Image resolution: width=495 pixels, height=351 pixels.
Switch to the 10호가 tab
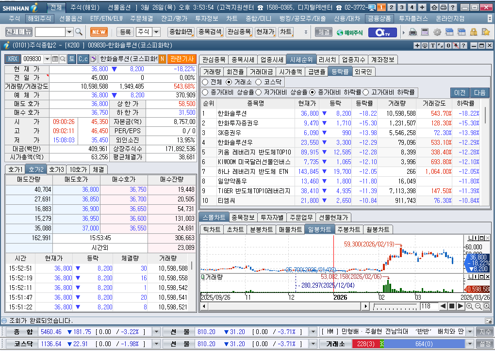tap(78, 169)
